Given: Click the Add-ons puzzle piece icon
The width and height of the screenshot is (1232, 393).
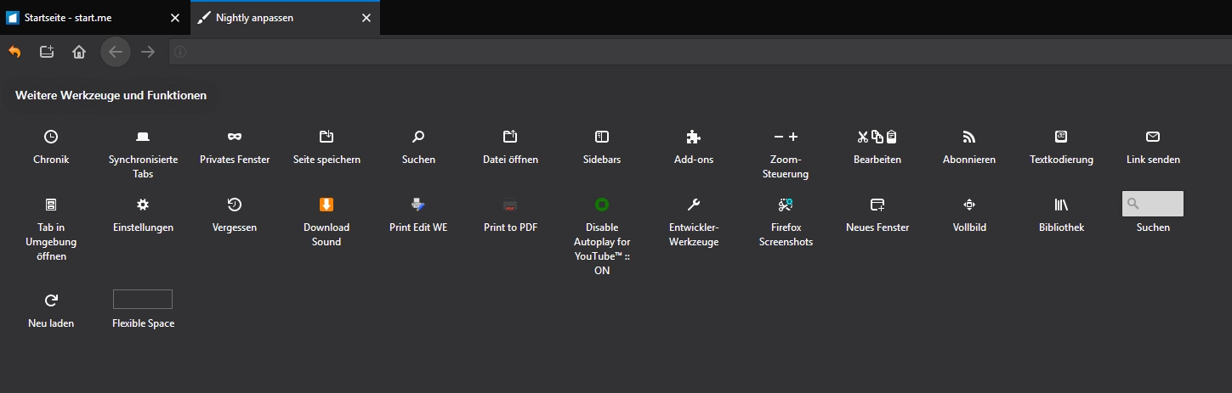Looking at the screenshot, I should tap(694, 137).
